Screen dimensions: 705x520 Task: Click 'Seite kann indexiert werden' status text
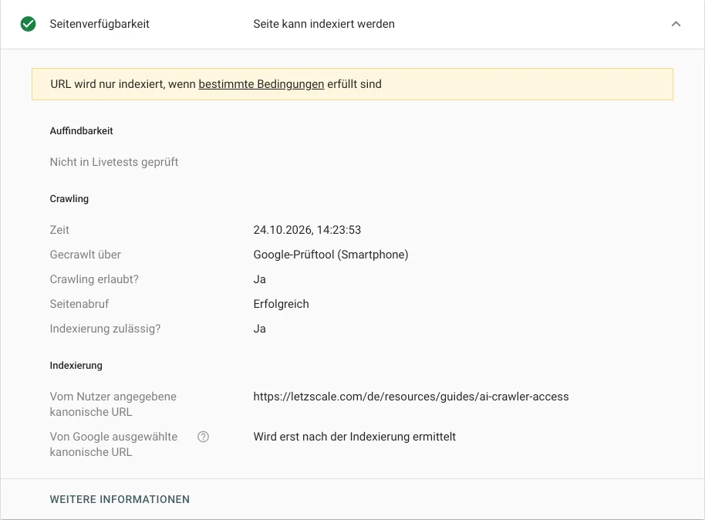[x=324, y=24]
